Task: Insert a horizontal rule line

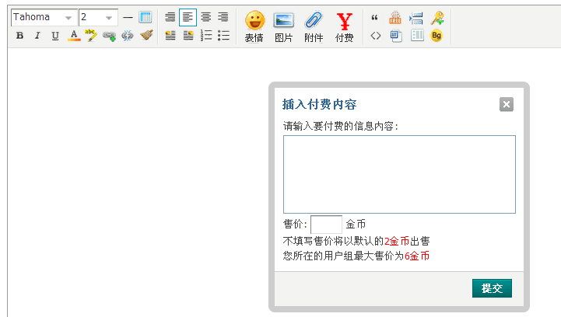Action: coord(128,17)
